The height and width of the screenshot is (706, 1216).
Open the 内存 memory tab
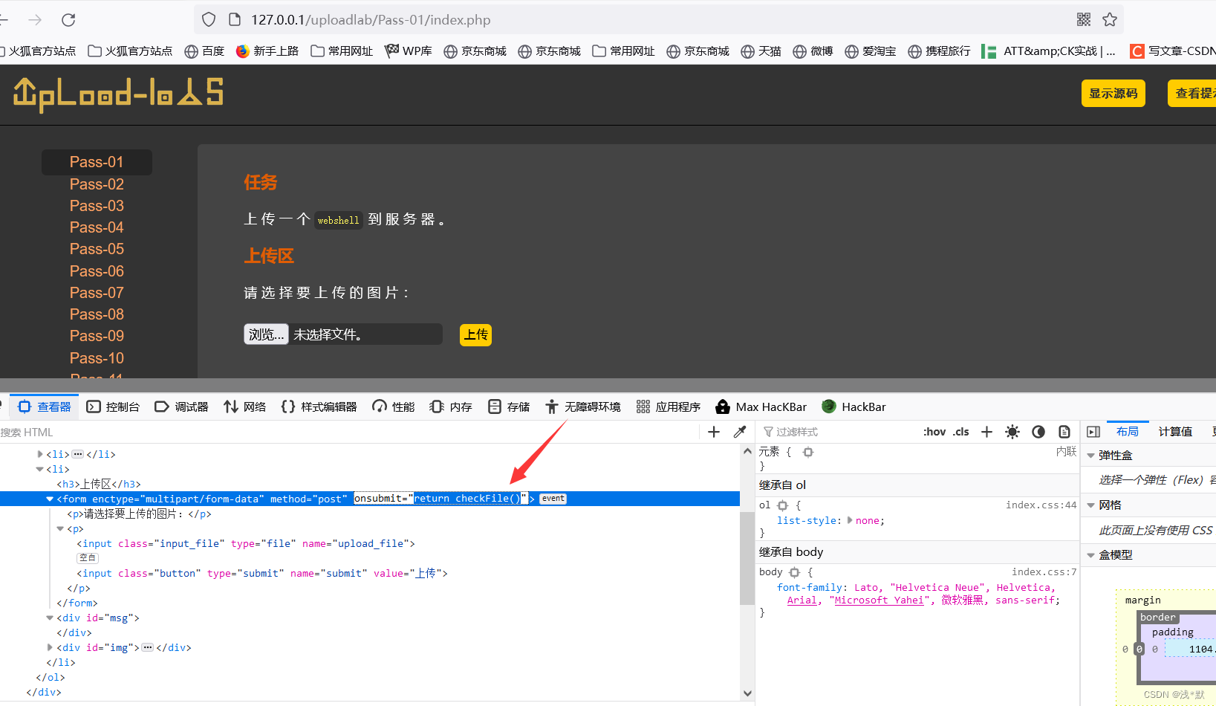pos(451,407)
